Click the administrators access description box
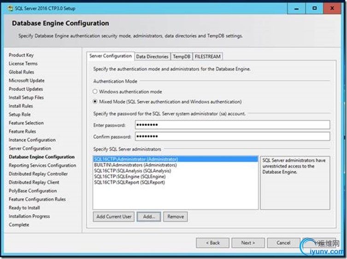The width and height of the screenshot is (347, 259). tap(295, 183)
